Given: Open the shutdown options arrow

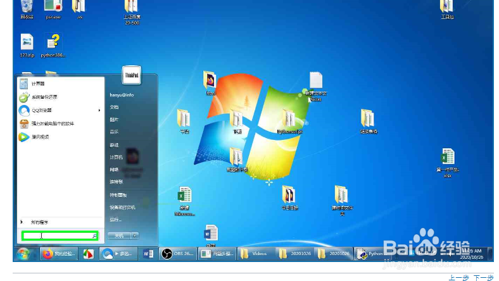Looking at the screenshot, I should (x=135, y=236).
